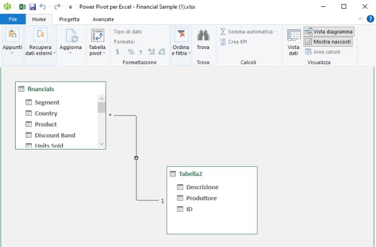The image size is (376, 247).
Task: Select the Units Sold field
Action: [x=49, y=145]
